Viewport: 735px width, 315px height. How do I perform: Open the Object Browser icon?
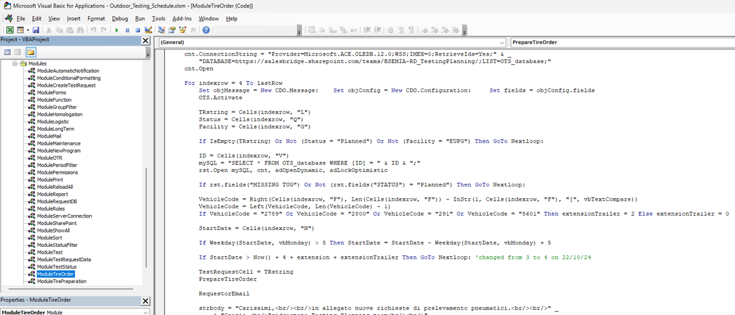[182, 29]
